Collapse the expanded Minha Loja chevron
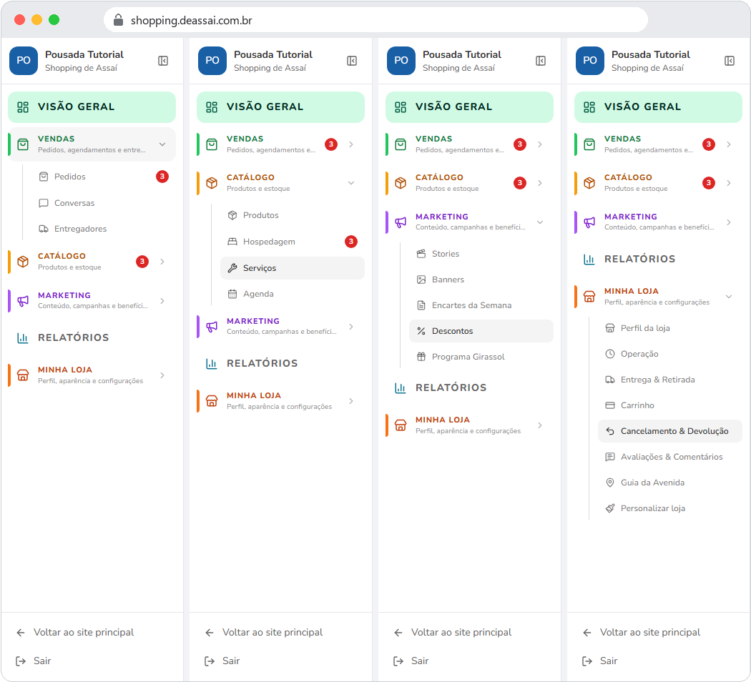Image resolution: width=751 pixels, height=682 pixels. pos(729,296)
